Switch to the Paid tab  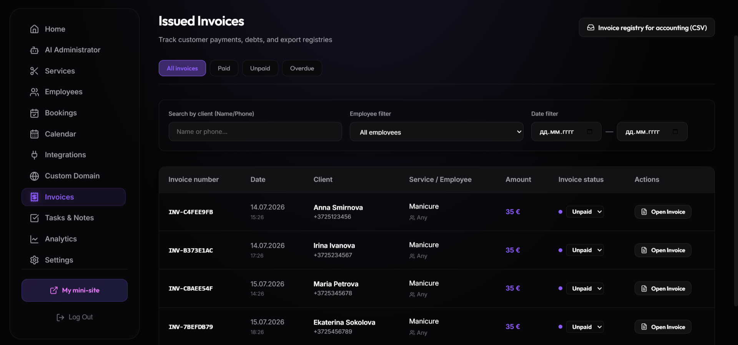224,68
